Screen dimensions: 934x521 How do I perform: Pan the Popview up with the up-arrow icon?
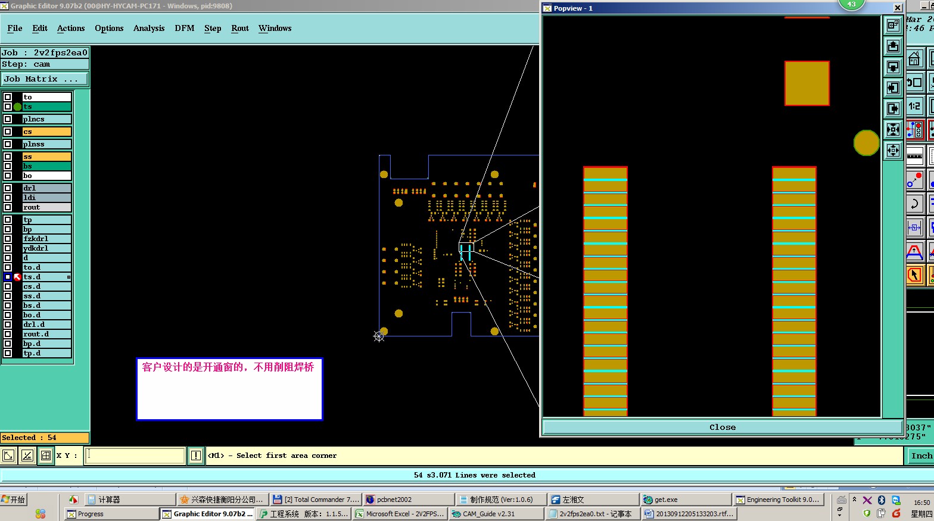893,46
